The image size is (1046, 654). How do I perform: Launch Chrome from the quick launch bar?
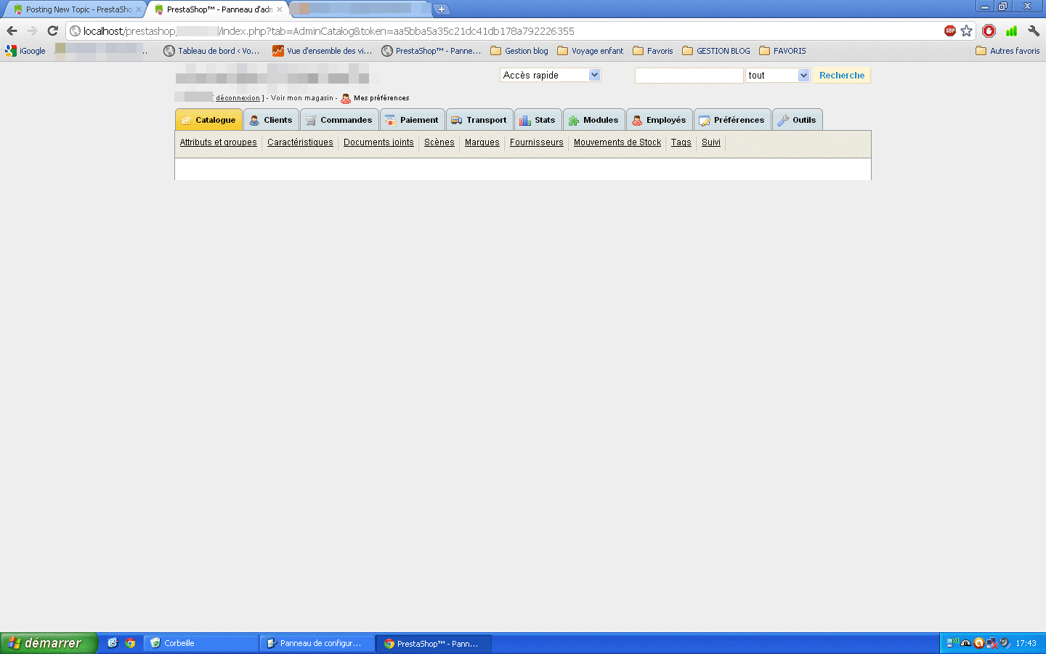tap(130, 643)
